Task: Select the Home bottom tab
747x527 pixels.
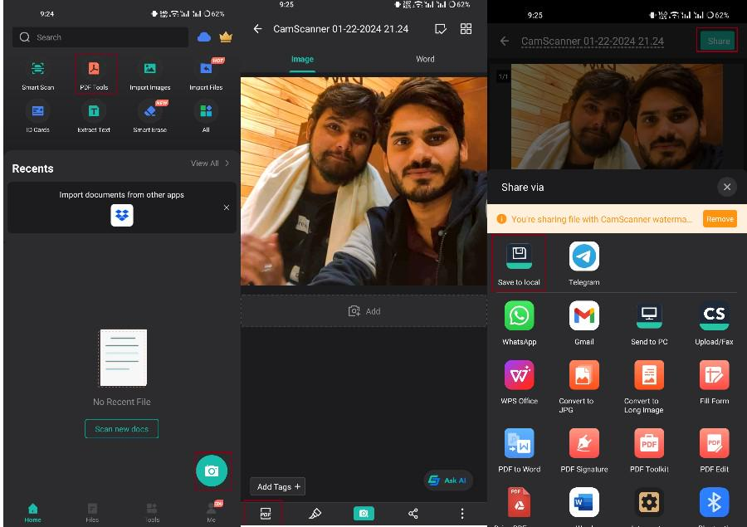Action: point(33,513)
